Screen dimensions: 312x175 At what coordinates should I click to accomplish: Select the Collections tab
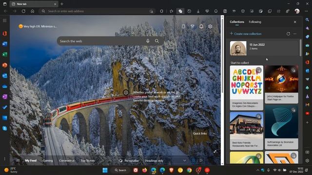coord(237,22)
